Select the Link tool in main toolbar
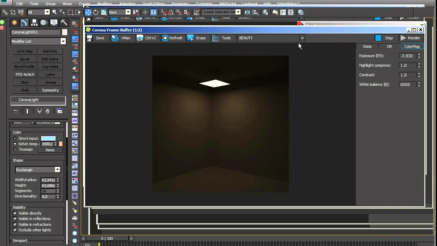437x246 pixels. coord(5,12)
